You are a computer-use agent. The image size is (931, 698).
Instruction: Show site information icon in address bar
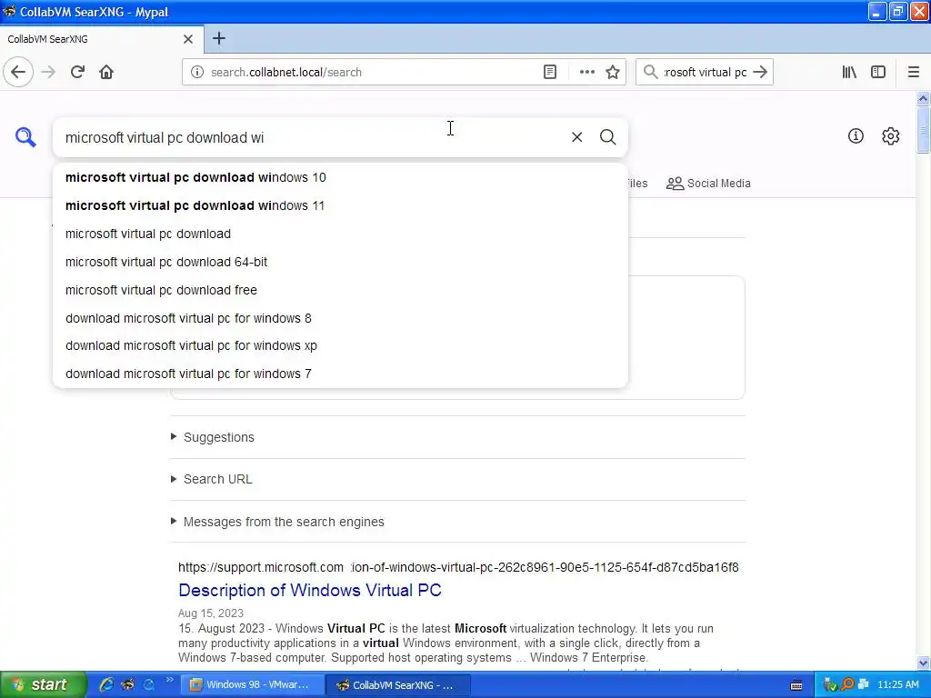196,72
